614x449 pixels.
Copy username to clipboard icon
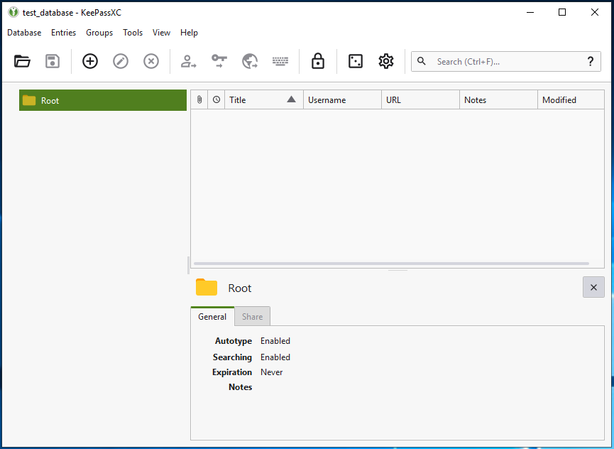188,62
